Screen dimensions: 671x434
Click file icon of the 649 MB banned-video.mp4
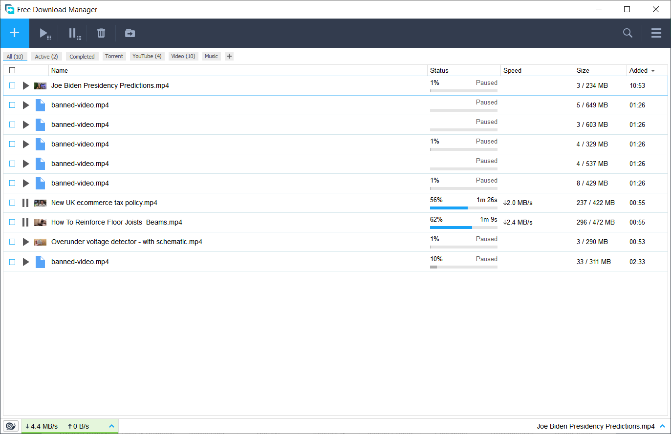(x=40, y=105)
